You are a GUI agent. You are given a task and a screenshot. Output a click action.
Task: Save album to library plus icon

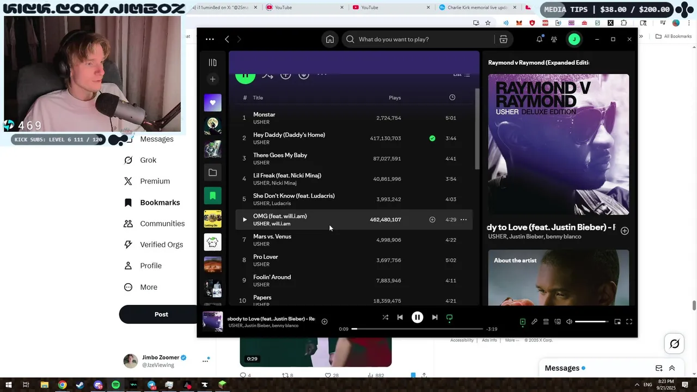[285, 76]
